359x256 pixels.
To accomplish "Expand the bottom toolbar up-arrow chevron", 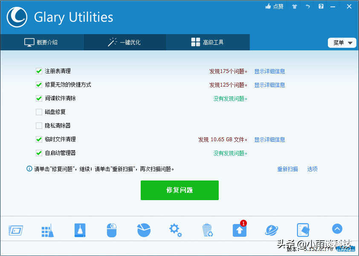I will [x=337, y=229].
